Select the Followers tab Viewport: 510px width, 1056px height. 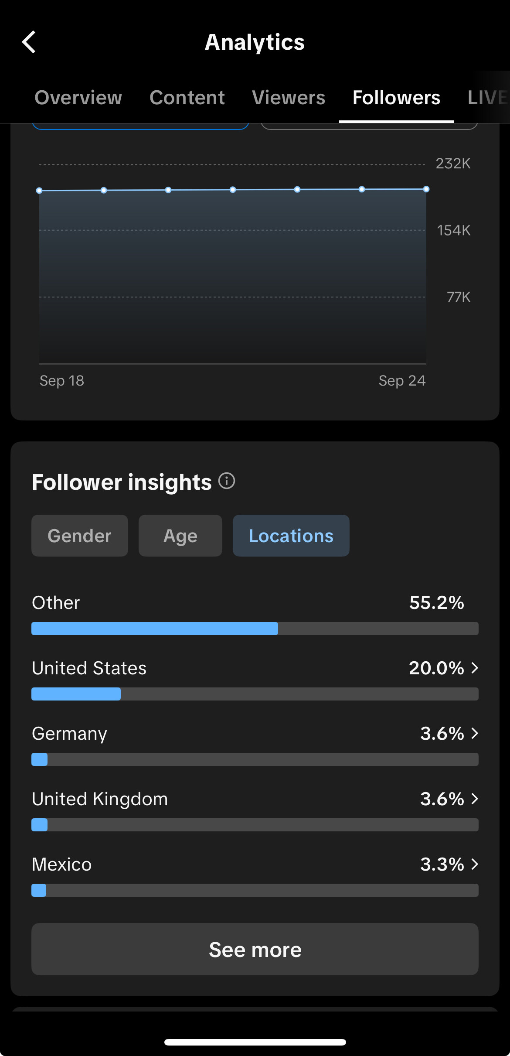tap(396, 98)
